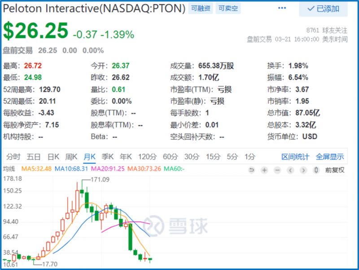Click the $26.25 current price
This screenshot has height=270, width=359.
(35, 30)
